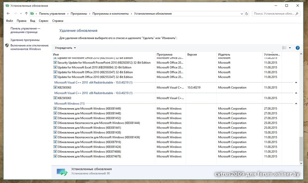Collapse the Microsoft Windows (11) group
This screenshot has width=308, height=183.
click(x=296, y=103)
